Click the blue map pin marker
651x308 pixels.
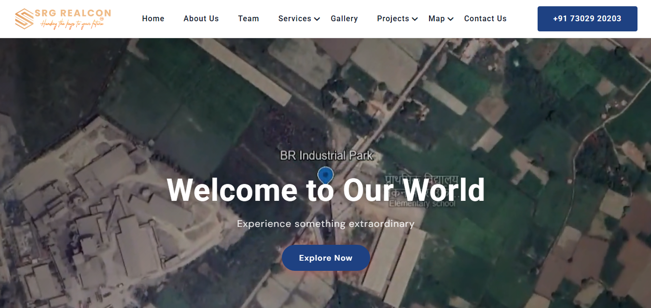(326, 175)
